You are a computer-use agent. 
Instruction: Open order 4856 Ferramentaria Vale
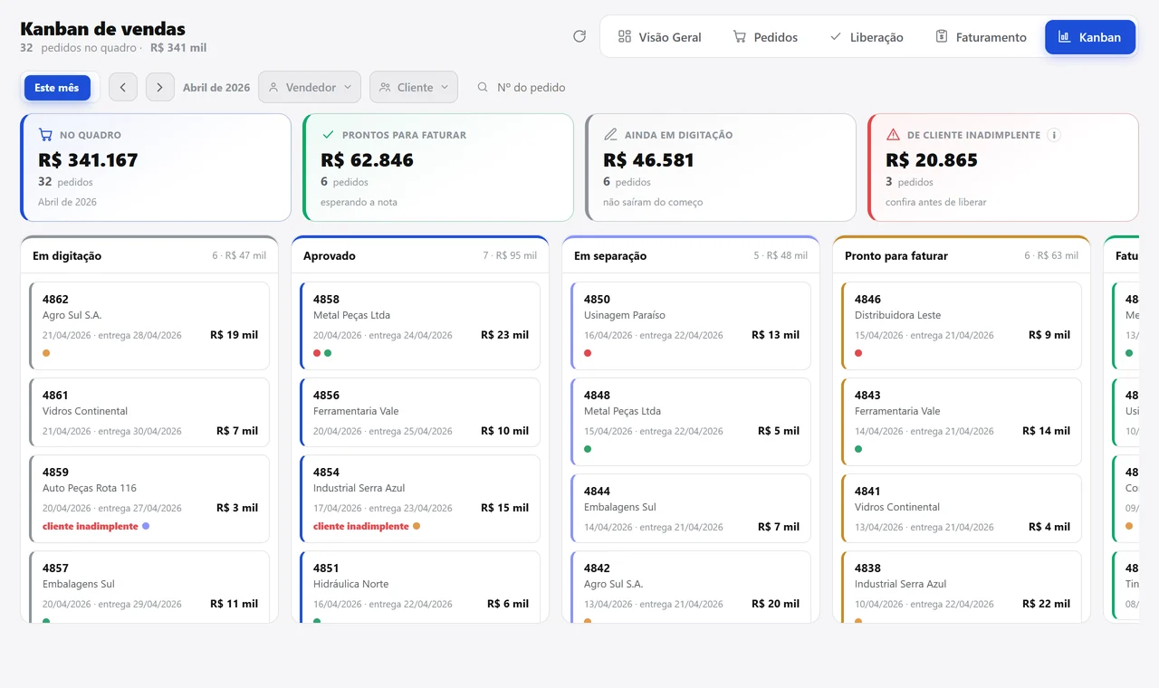pos(420,413)
